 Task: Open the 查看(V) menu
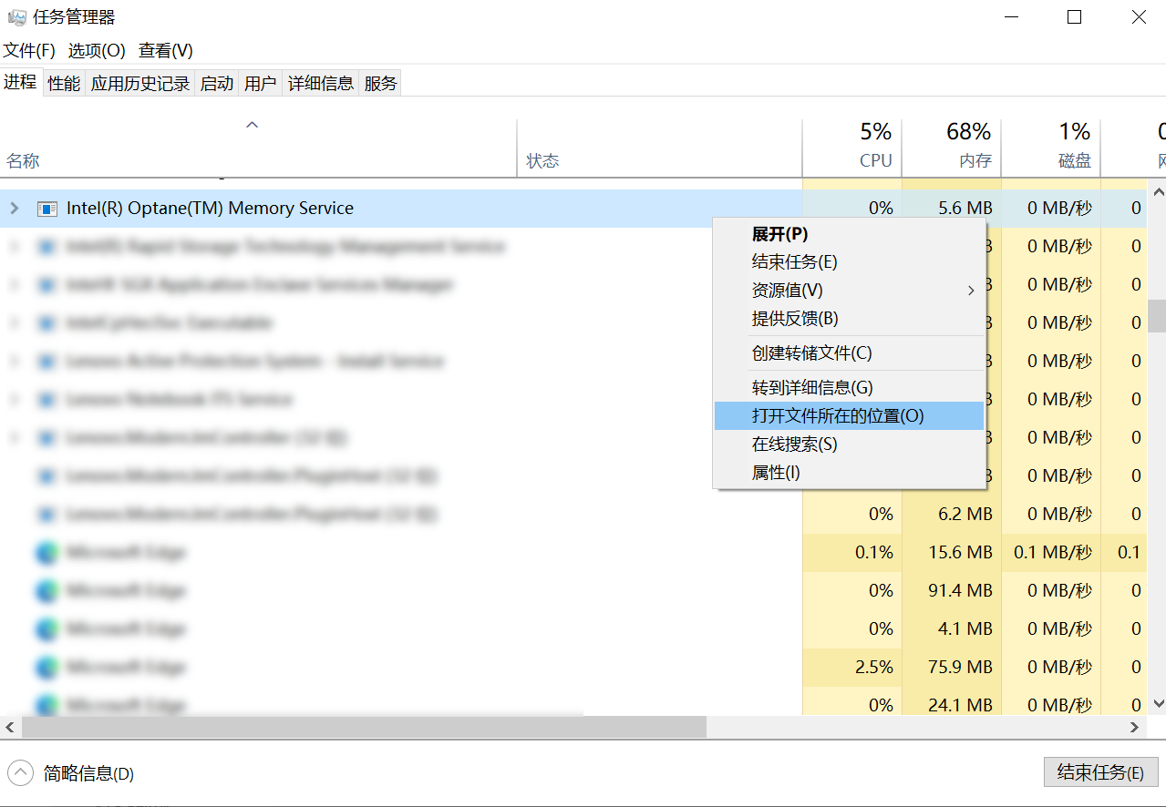166,51
